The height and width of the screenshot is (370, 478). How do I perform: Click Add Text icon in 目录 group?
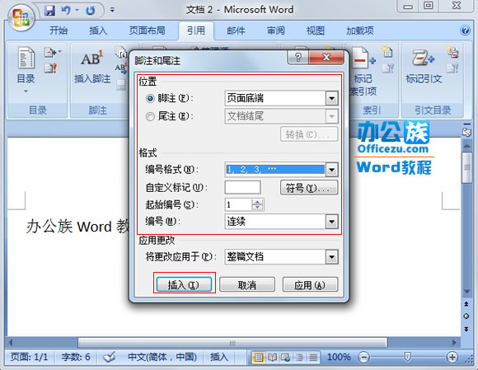[52, 53]
